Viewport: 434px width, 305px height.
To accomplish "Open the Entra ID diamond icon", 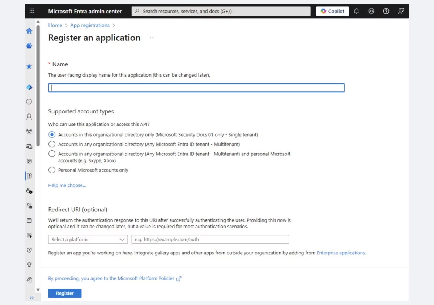I will pyautogui.click(x=29, y=87).
